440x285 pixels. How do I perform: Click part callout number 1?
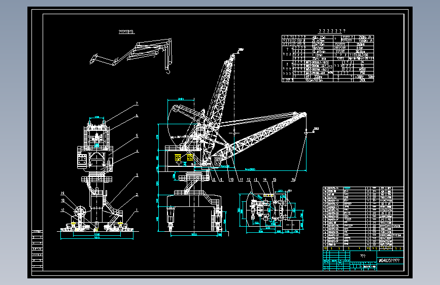click(x=137, y=210)
